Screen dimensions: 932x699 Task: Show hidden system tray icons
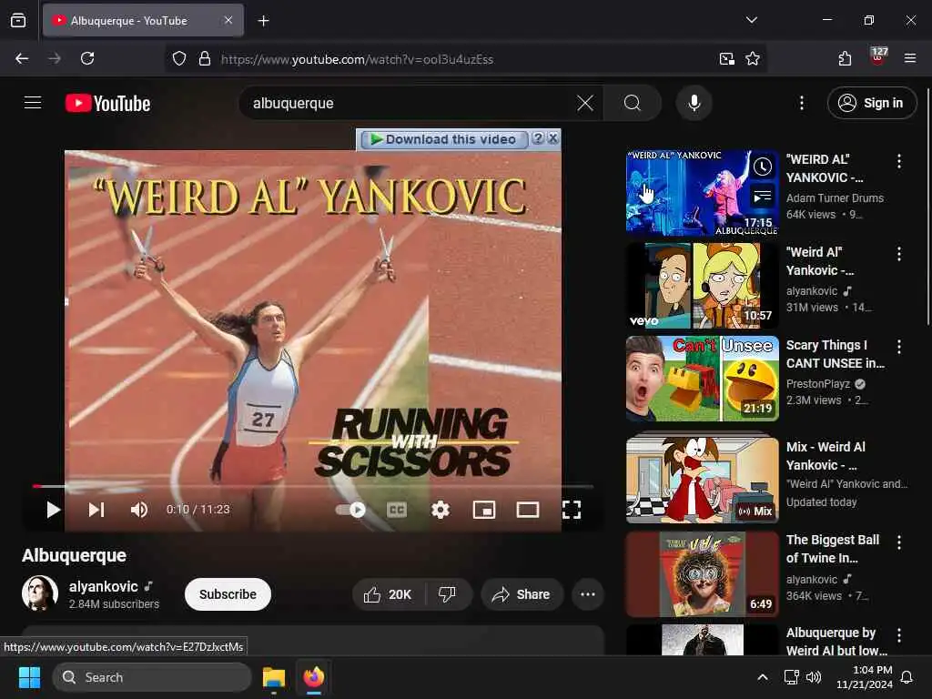(762, 677)
